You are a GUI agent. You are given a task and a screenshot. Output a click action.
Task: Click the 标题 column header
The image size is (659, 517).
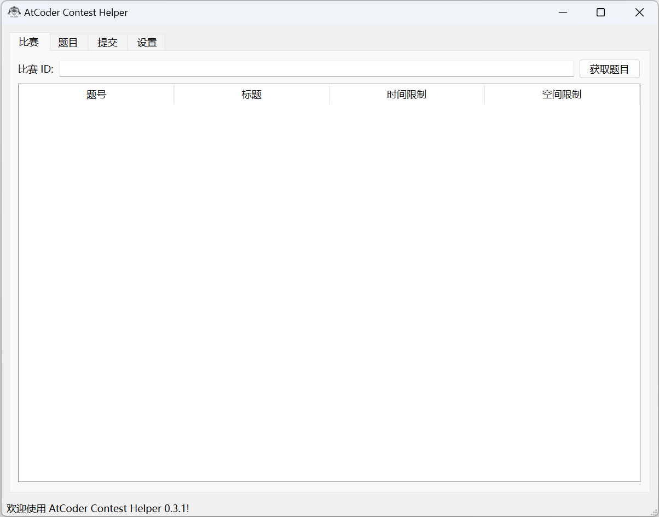252,94
